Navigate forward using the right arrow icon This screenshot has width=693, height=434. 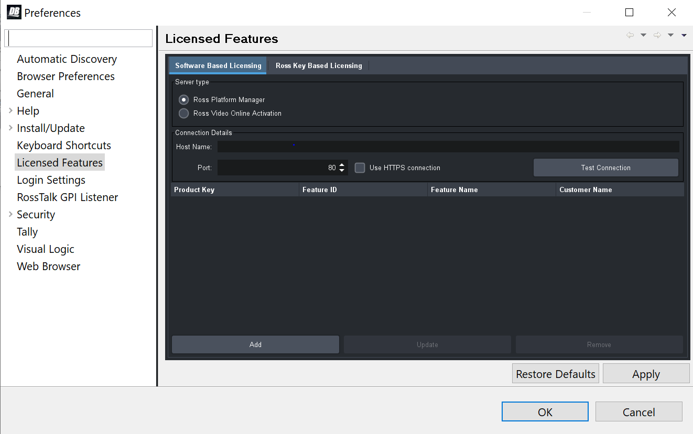point(658,35)
